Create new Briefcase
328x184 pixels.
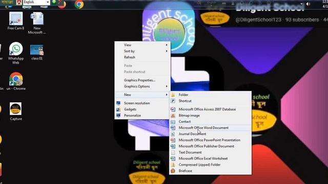click(x=210, y=171)
